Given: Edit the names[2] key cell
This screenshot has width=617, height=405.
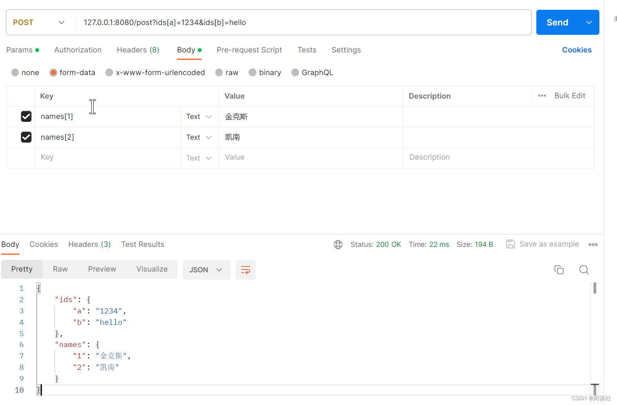Looking at the screenshot, I should point(108,137).
